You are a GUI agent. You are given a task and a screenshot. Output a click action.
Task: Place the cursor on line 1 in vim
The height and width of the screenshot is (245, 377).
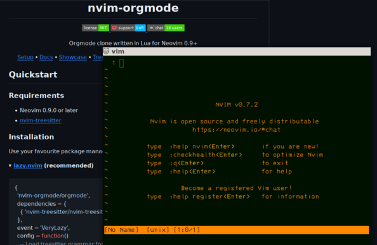tap(121, 63)
